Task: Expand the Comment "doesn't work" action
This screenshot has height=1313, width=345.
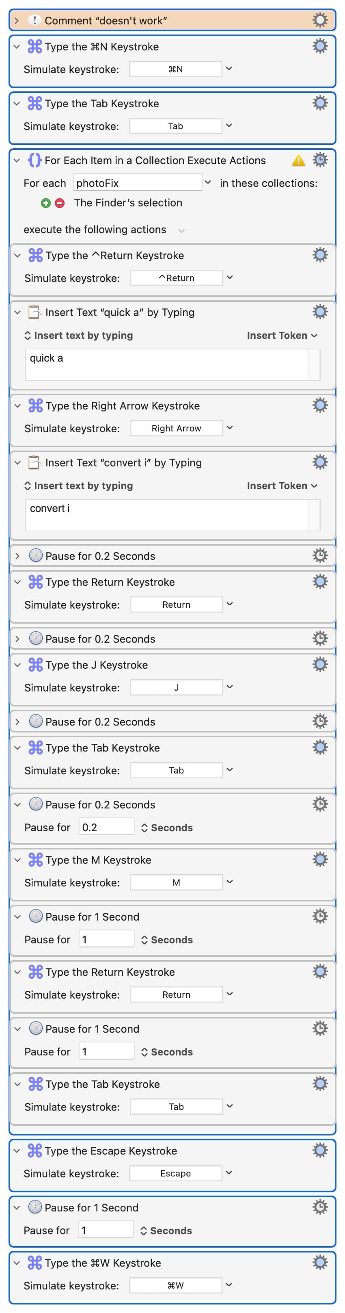Action: 17,20
